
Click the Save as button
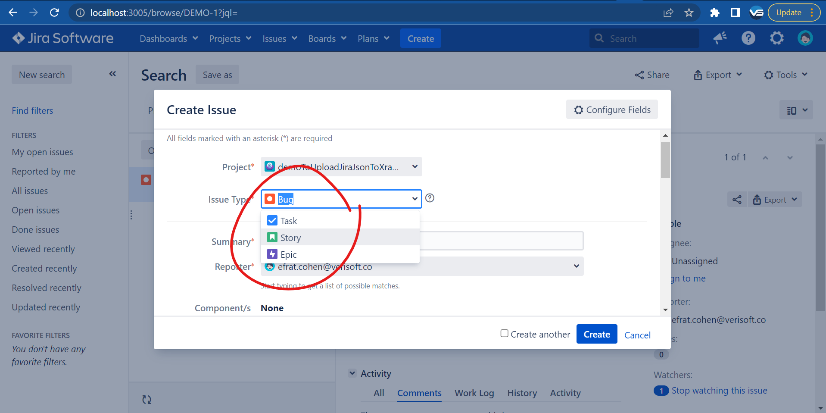[x=217, y=75]
